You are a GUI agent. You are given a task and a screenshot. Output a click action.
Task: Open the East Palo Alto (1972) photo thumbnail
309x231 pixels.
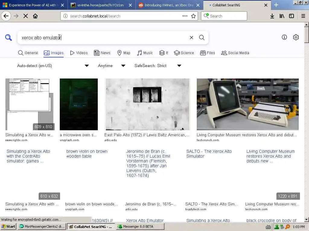pyautogui.click(x=147, y=104)
